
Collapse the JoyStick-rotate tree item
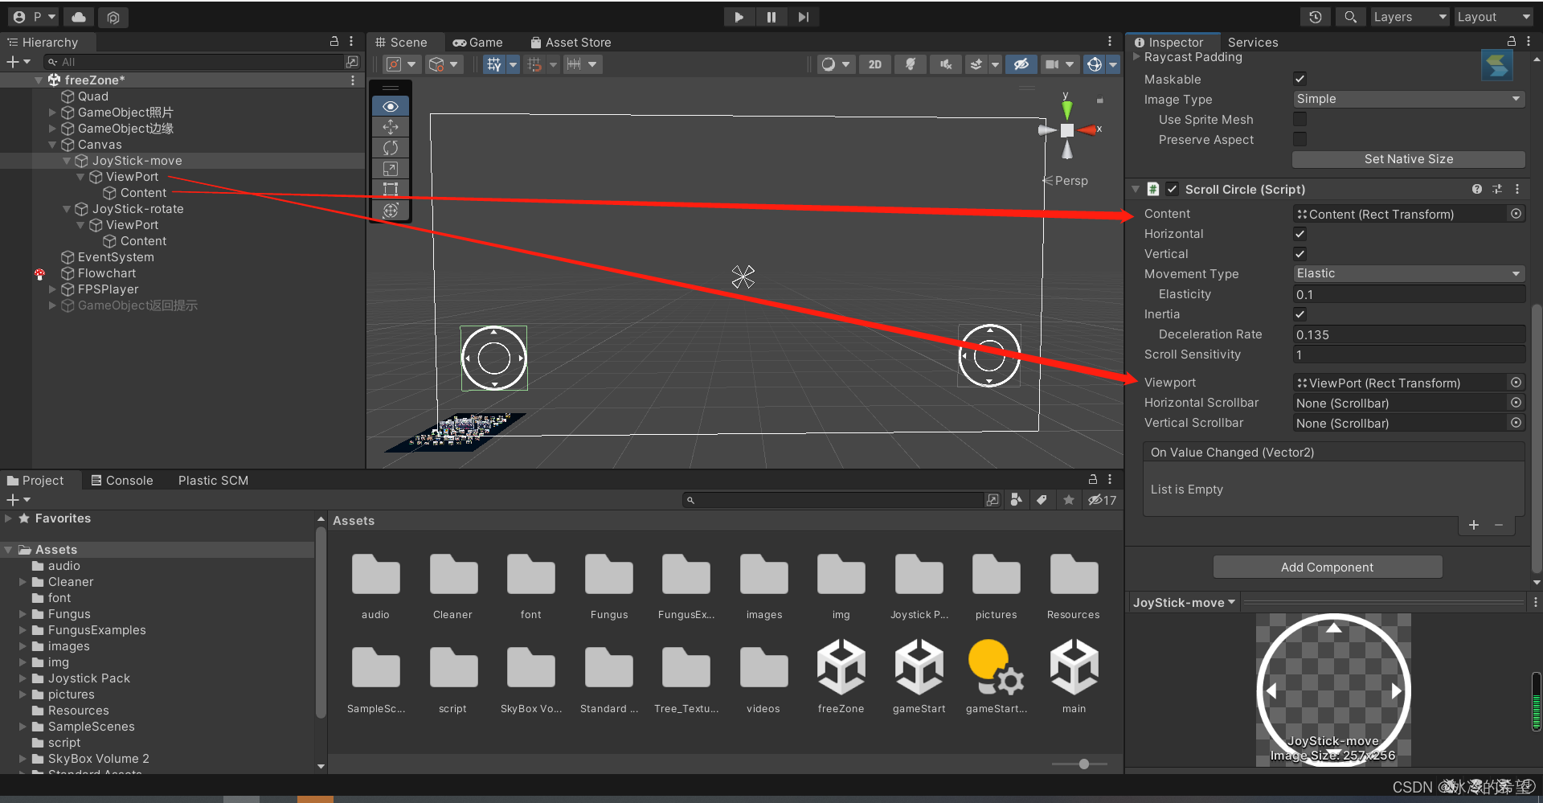click(67, 209)
